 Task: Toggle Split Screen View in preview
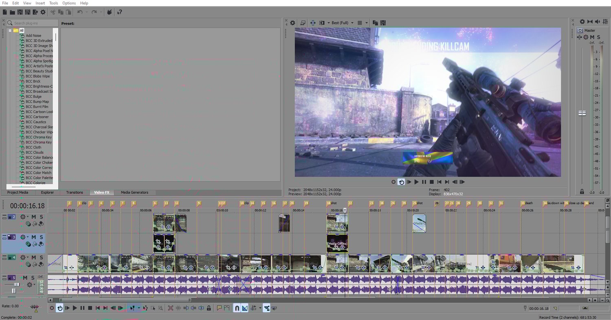322,23
